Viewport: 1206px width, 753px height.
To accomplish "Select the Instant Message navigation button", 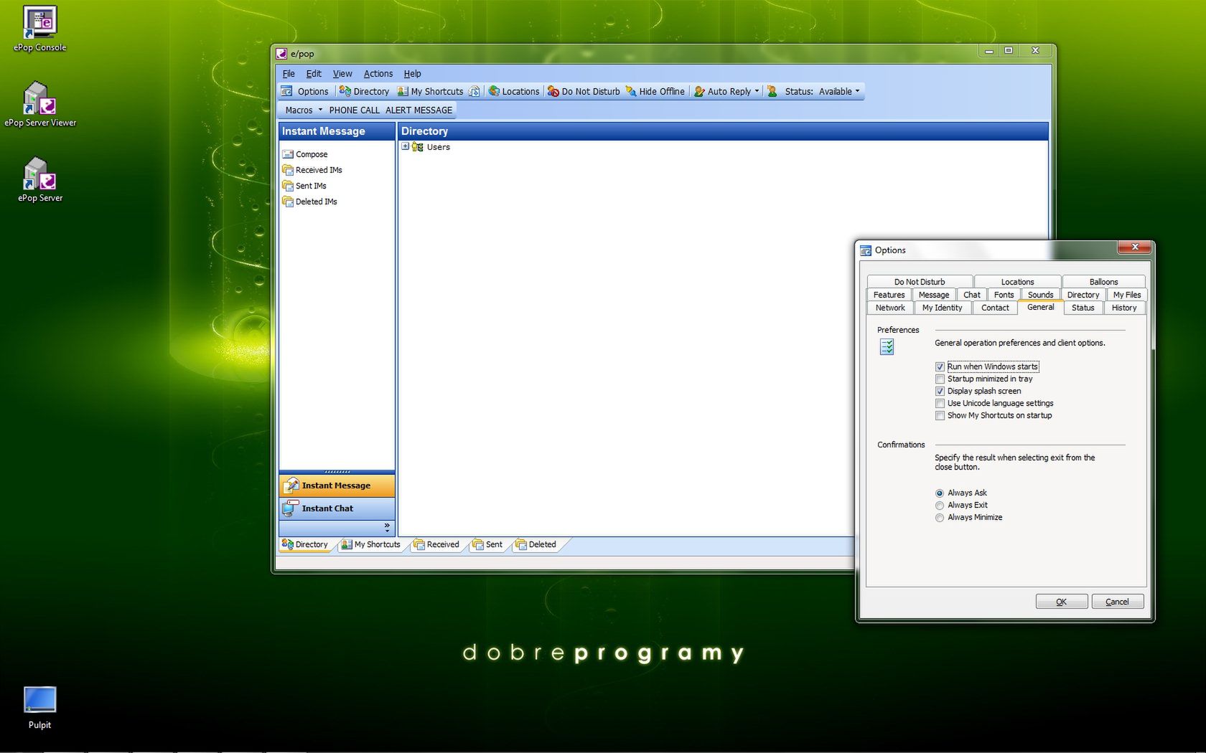I will click(x=337, y=486).
